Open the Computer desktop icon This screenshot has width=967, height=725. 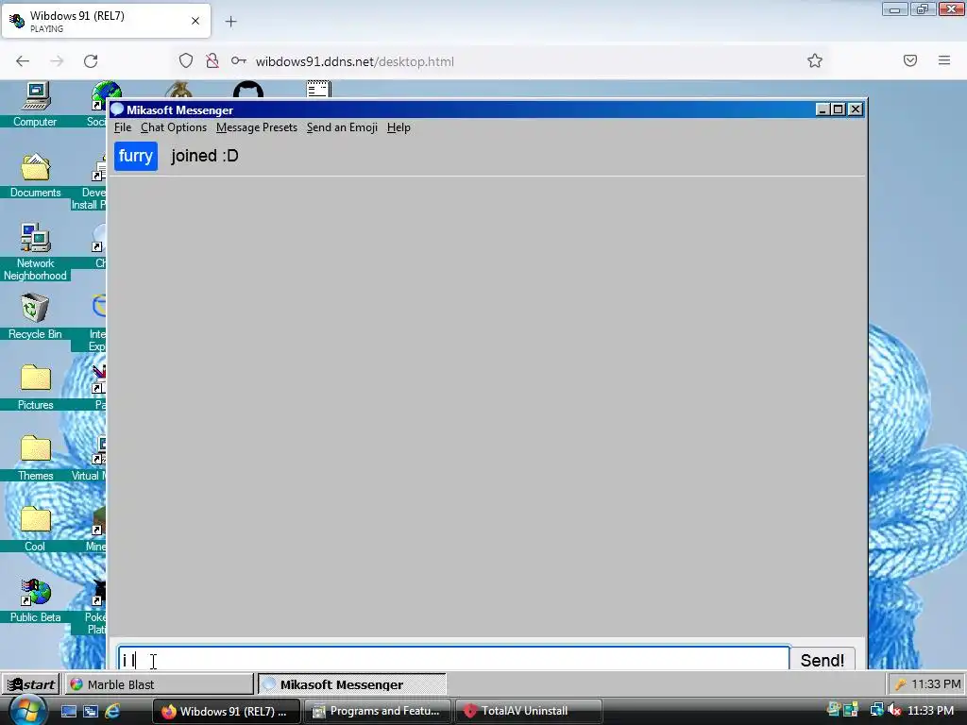pyautogui.click(x=35, y=104)
